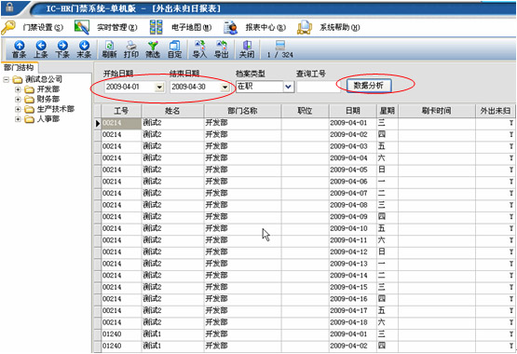Click the 测试总公司 folder icon
Screen dimensions: 517x354
(x=18, y=79)
